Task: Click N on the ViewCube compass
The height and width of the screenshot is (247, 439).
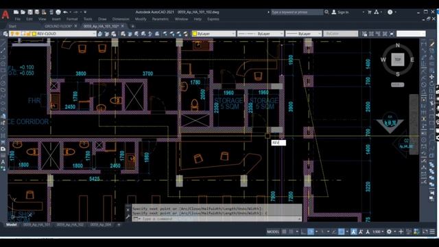Action: pos(398,45)
